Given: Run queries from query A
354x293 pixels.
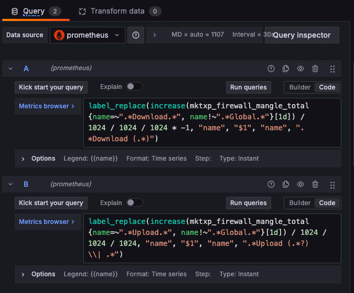Looking at the screenshot, I should coord(249,87).
